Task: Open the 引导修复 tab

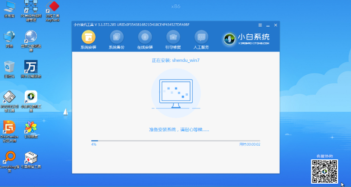Action: [x=173, y=40]
